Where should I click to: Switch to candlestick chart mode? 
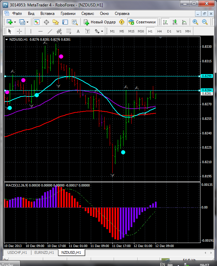175,22
